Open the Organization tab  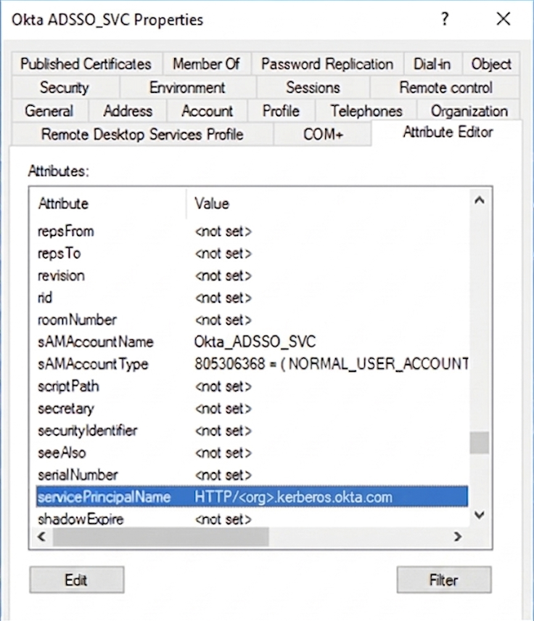coord(469,111)
